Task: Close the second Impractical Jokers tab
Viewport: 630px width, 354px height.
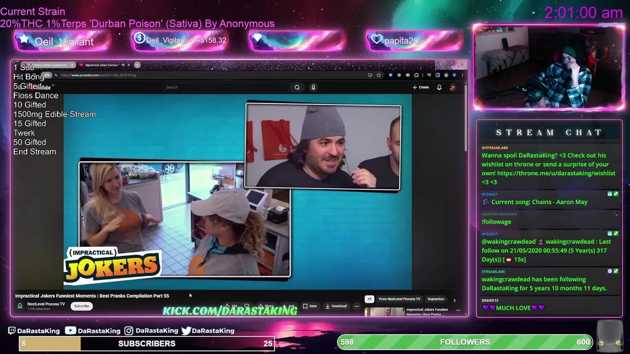Action: click(x=129, y=65)
